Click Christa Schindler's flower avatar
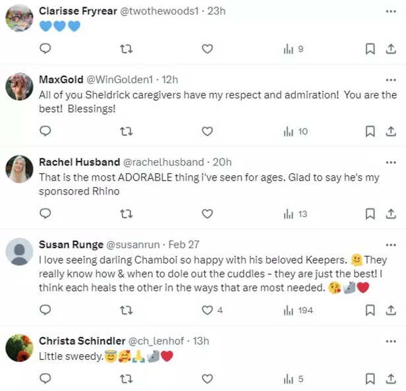 (19, 347)
